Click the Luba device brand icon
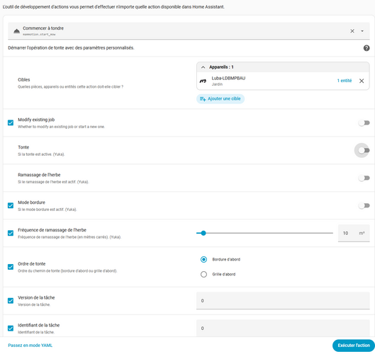Image resolution: width=375 pixels, height=354 pixels. (x=203, y=81)
